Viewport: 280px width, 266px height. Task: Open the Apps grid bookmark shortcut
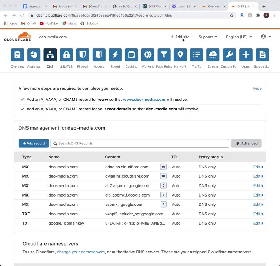tap(10, 23)
